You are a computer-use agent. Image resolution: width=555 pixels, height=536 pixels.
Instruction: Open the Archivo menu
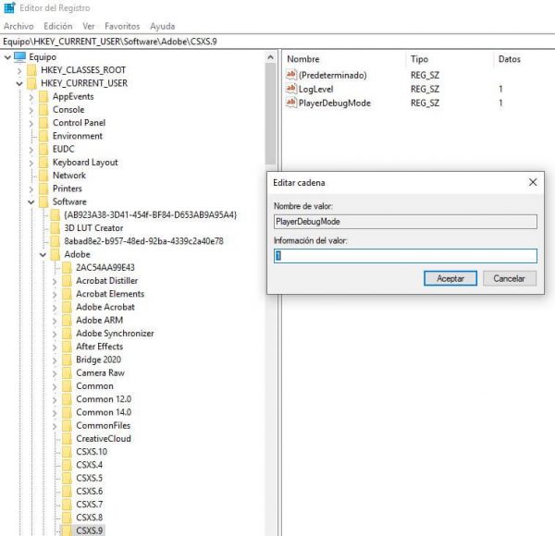pos(18,27)
